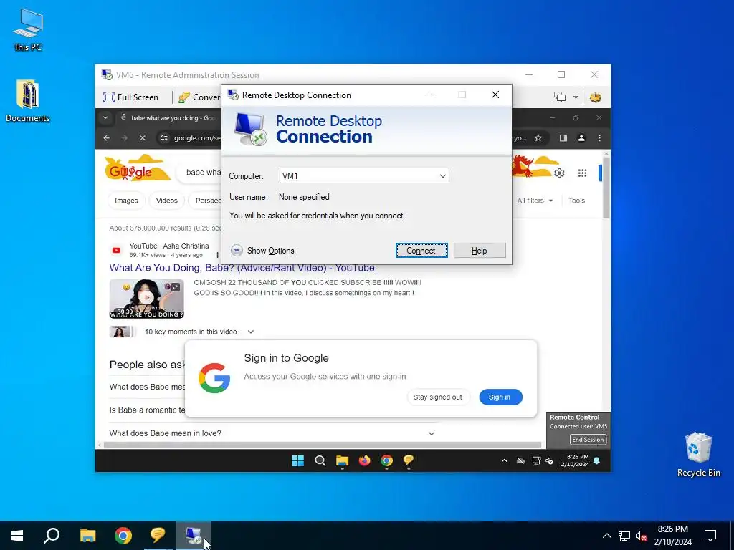Launch Firefox from remote taskbar
The height and width of the screenshot is (550, 734).
364,461
